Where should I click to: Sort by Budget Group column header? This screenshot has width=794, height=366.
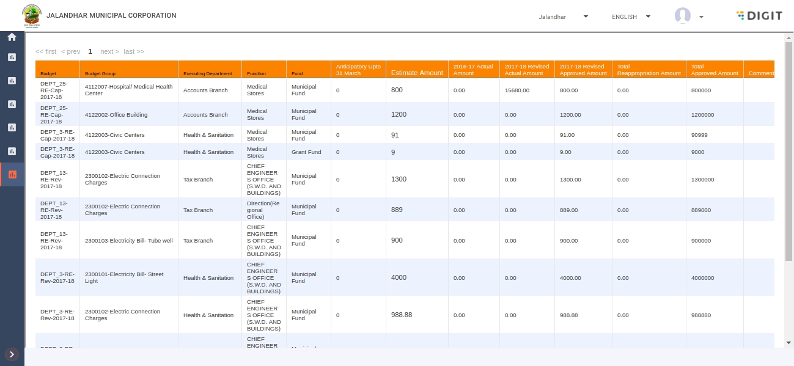click(100, 73)
